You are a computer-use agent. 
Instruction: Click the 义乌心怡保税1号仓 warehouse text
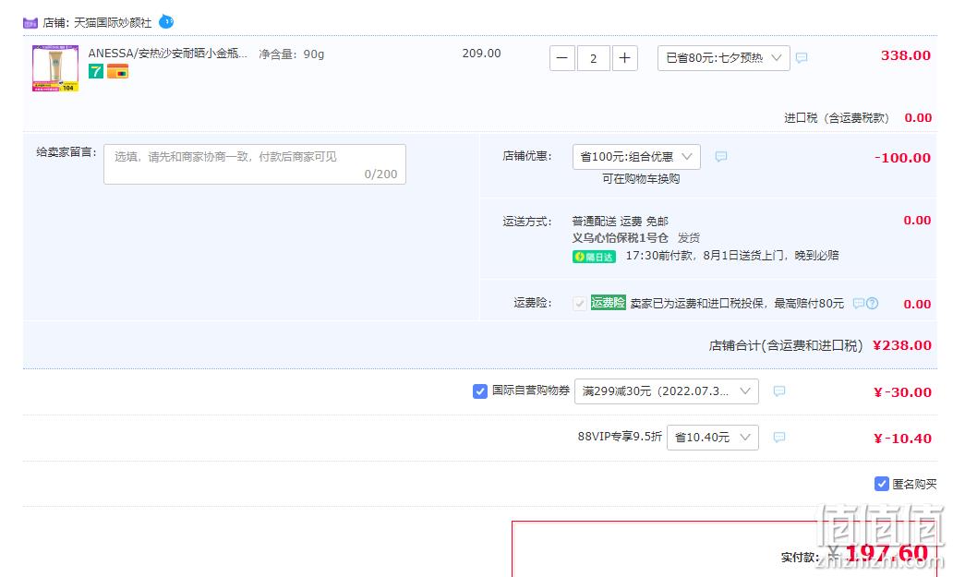[620, 237]
